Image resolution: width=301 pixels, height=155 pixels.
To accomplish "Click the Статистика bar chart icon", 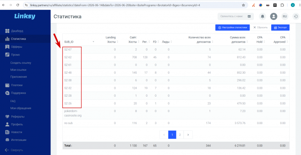I will click(7, 39).
